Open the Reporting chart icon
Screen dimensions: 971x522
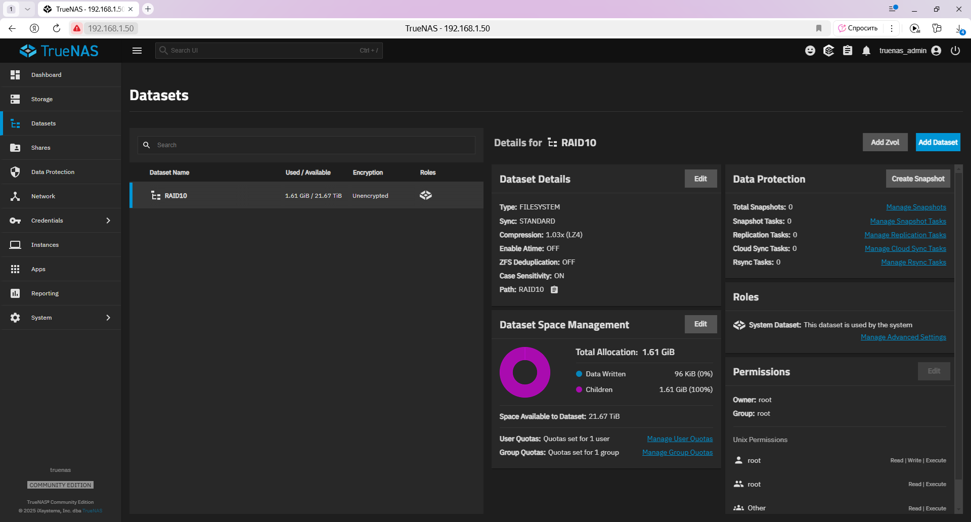coord(15,293)
